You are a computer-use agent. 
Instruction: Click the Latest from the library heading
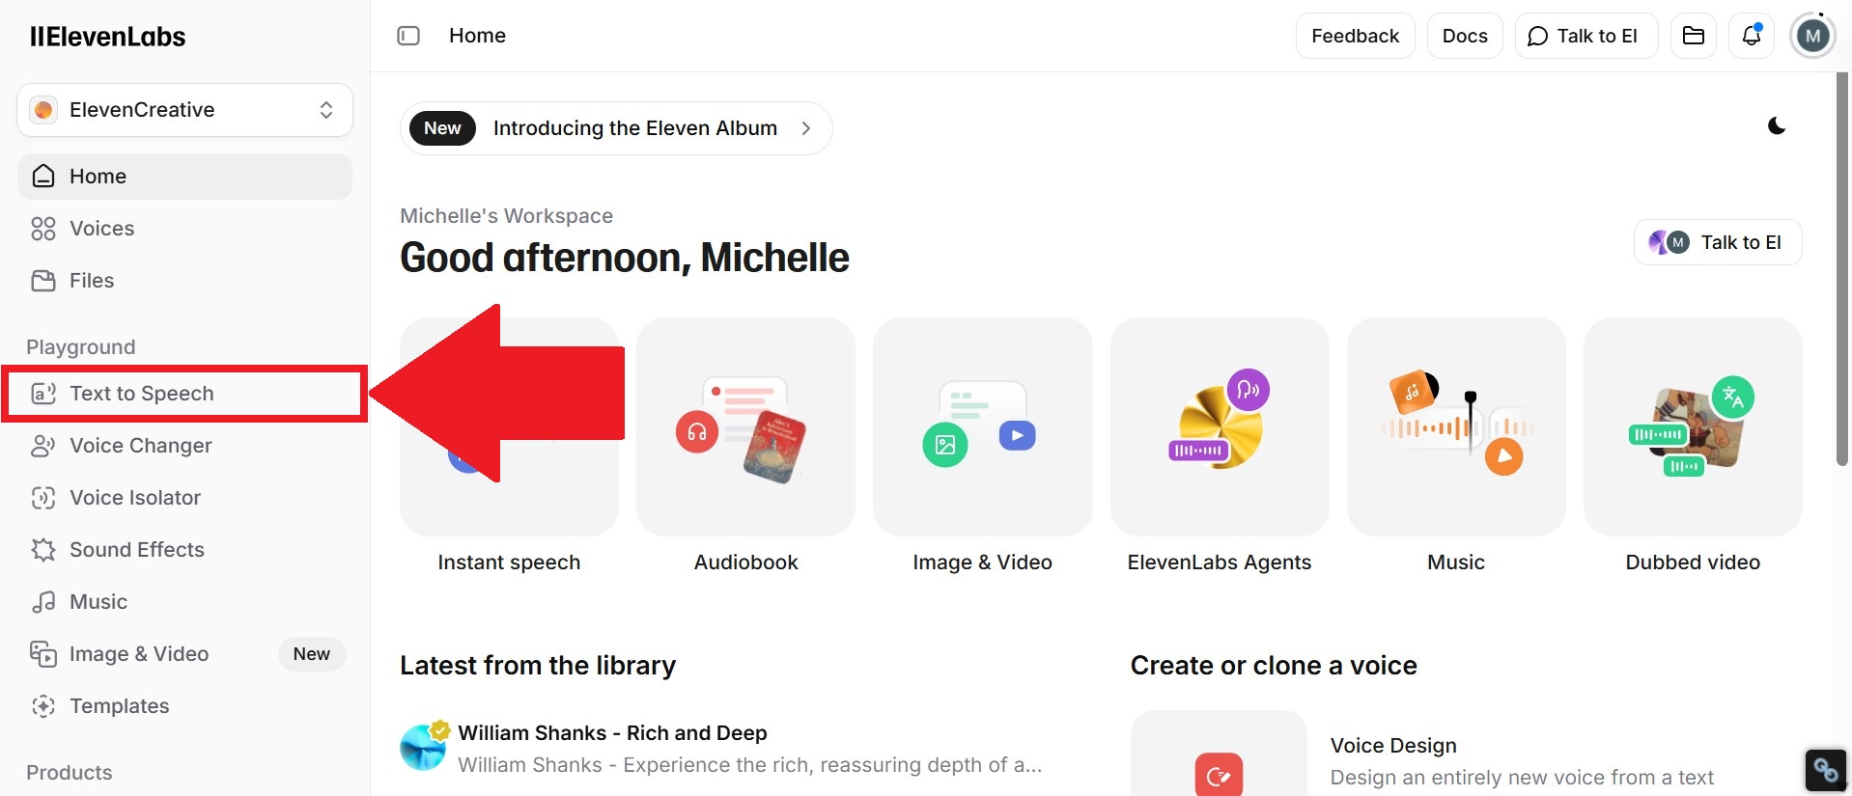pyautogui.click(x=538, y=666)
